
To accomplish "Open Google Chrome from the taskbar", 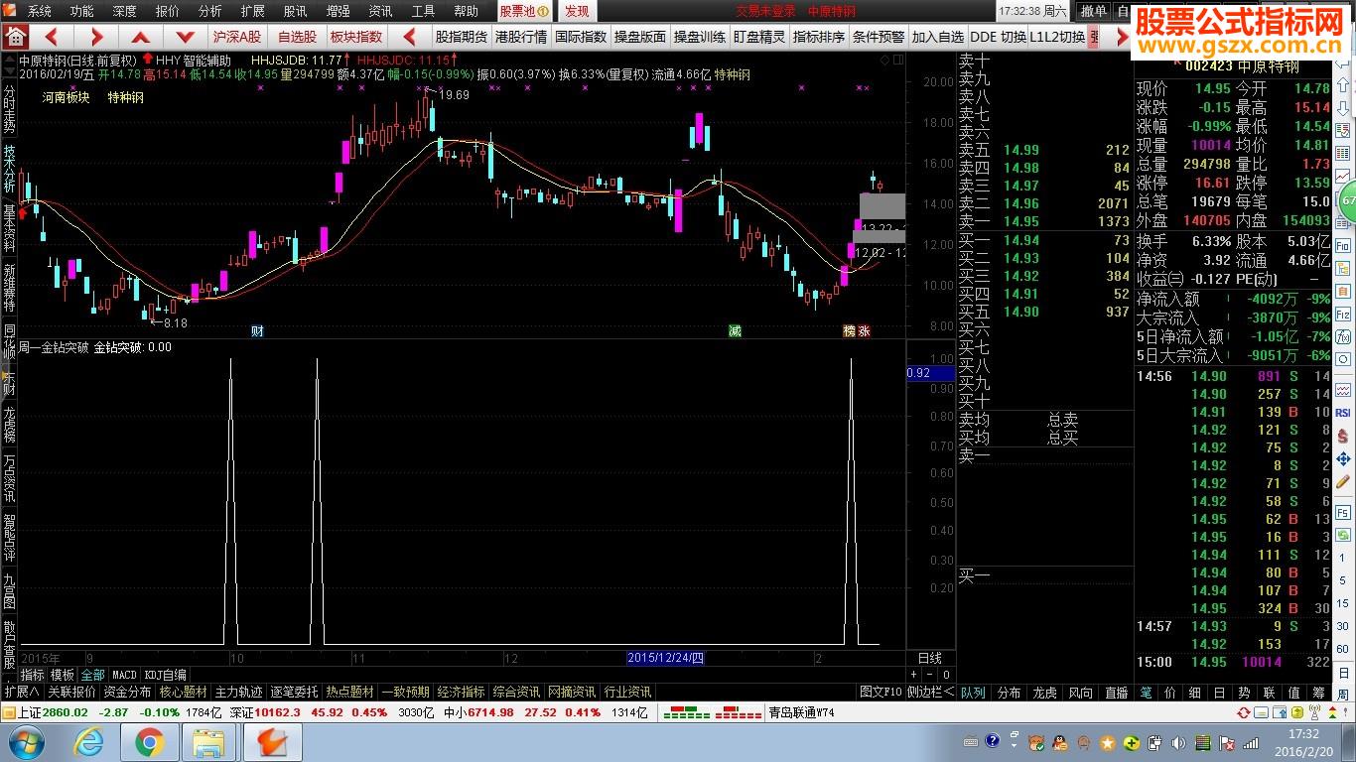I will tap(150, 743).
